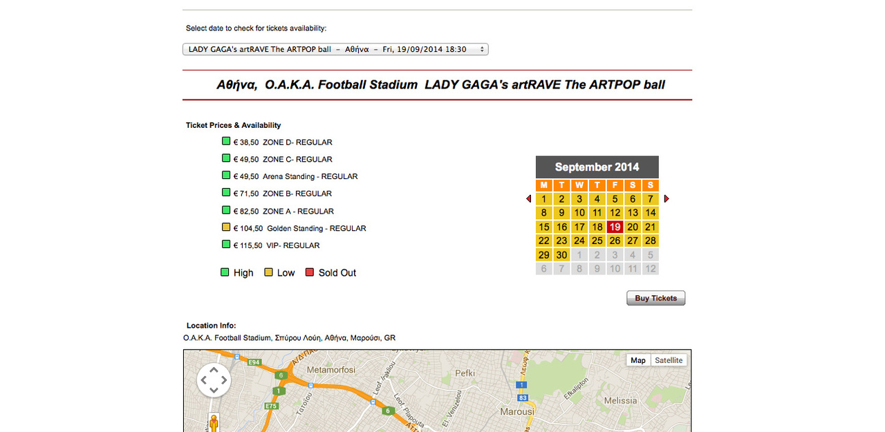Select highlighted date 19 in calendar
The width and height of the screenshot is (885, 432).
pos(615,227)
